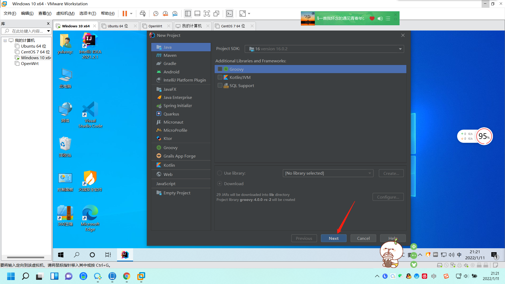Open power options dropdown next to pause

tap(131, 13)
